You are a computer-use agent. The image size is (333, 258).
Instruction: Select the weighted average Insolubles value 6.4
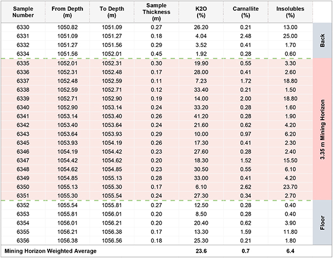292,251
